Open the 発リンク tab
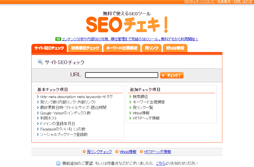The width and height of the screenshot is (254, 167). tap(152, 48)
